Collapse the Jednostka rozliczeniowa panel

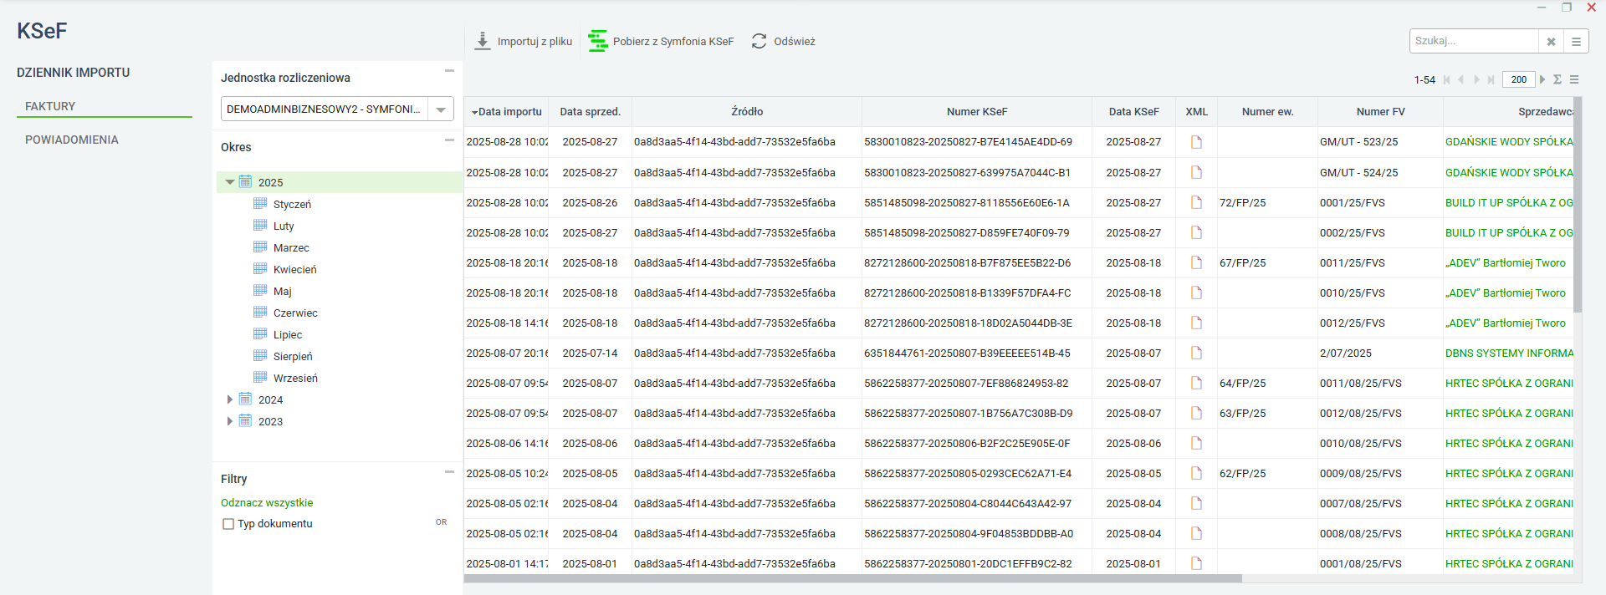(x=449, y=71)
